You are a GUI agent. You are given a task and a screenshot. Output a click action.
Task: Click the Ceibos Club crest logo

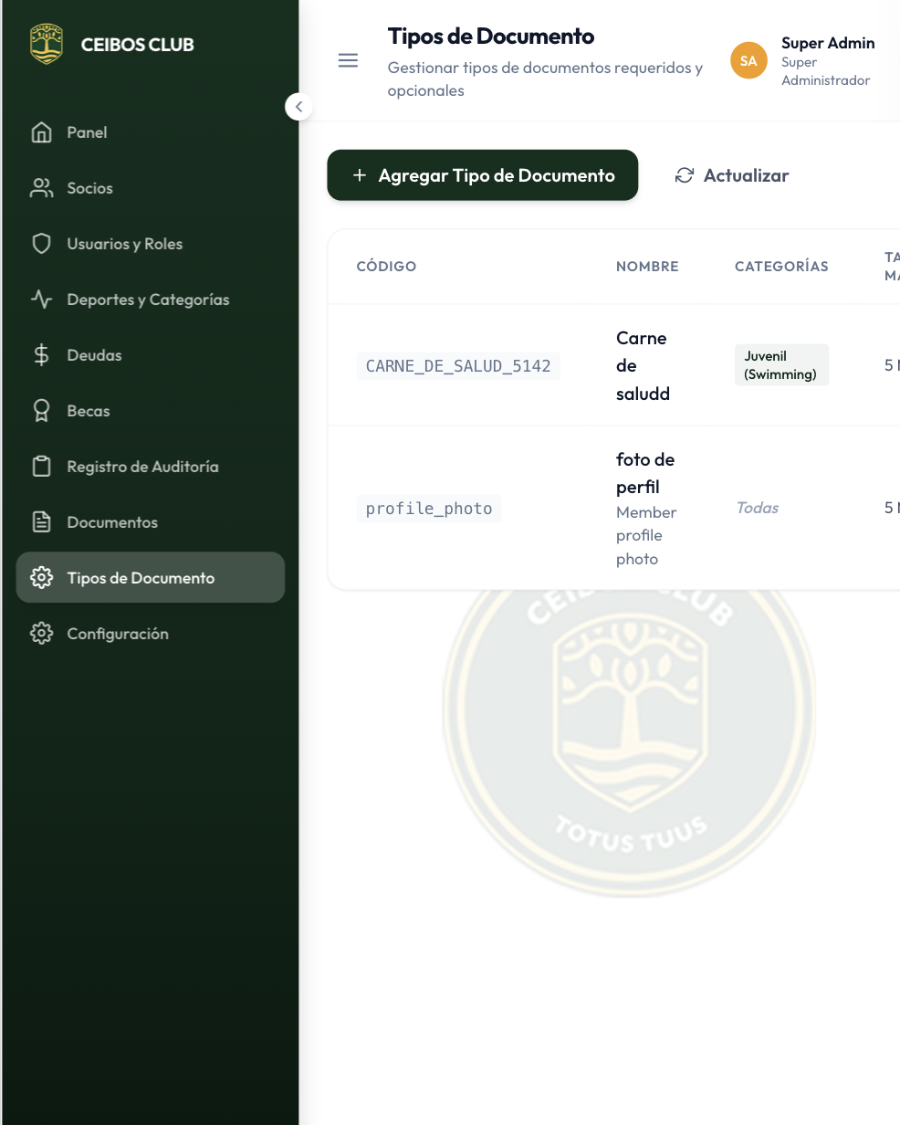47,44
